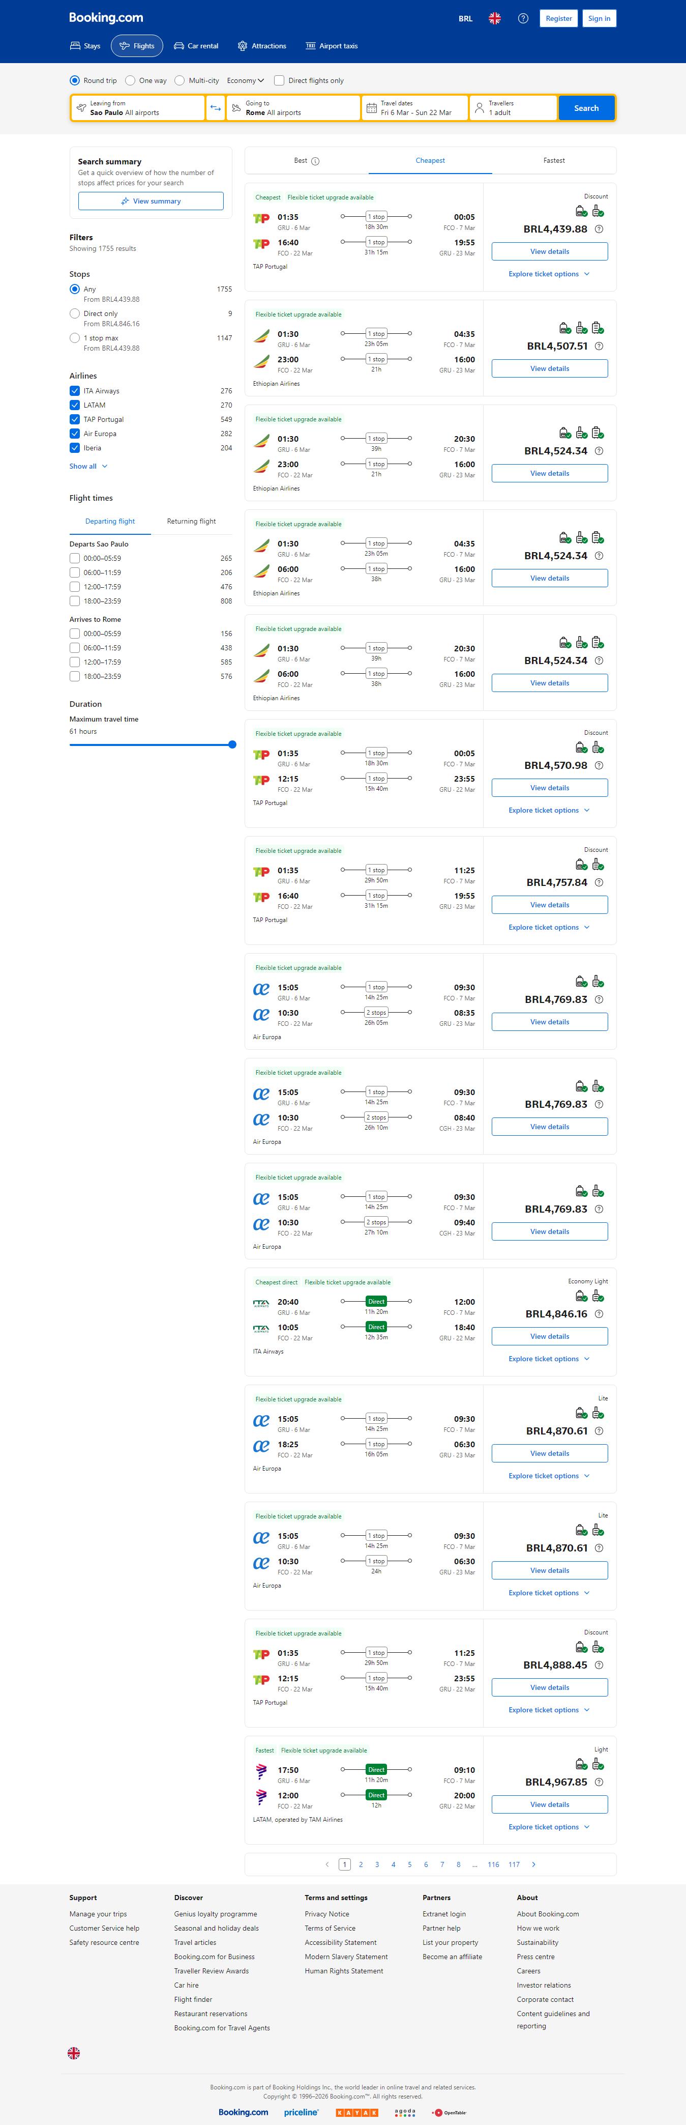Click the Booking.com logo in header
Image resolution: width=686 pixels, height=2125 pixels.
106,18
